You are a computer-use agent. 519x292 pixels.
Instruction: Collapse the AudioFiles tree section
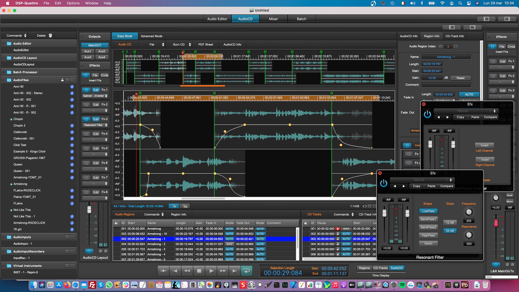(x=4, y=80)
